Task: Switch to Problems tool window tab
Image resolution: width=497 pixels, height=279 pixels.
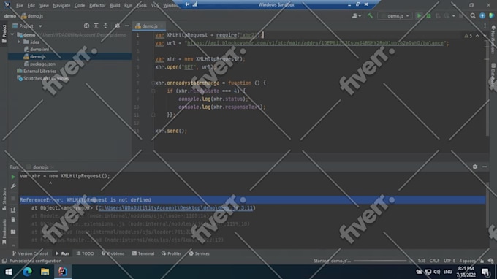Action: [x=113, y=253]
